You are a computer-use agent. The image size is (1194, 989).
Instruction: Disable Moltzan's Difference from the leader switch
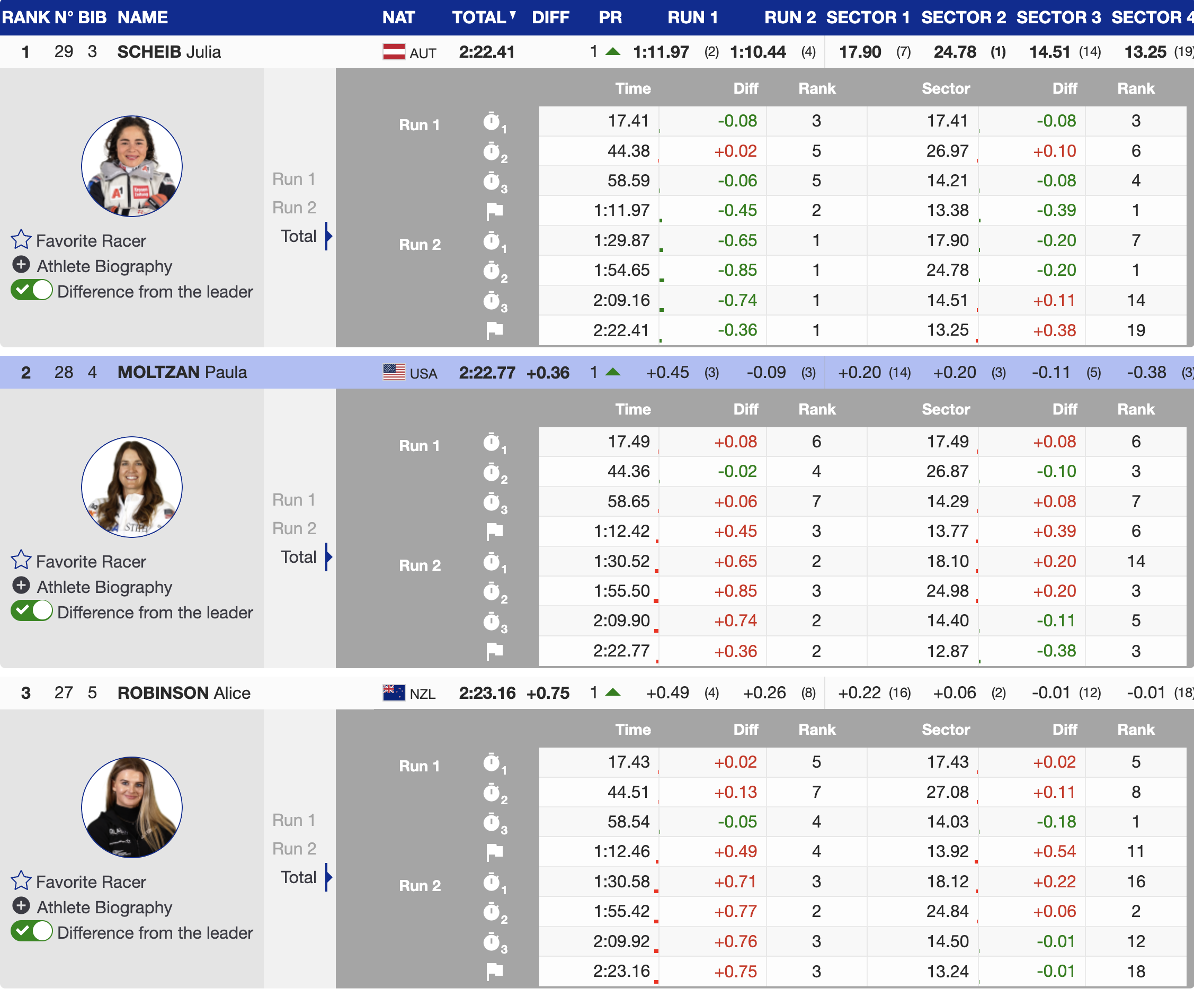32,612
